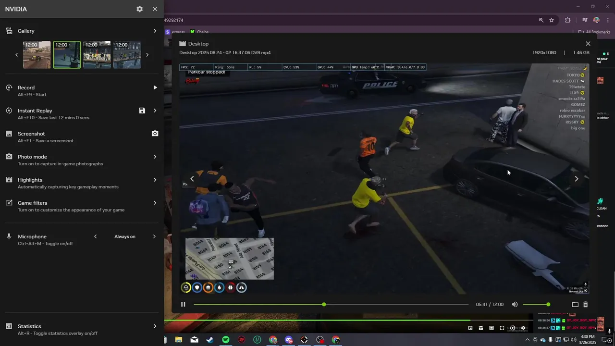Go to next gallery thumbnails
The height and width of the screenshot is (346, 615).
coord(147,55)
